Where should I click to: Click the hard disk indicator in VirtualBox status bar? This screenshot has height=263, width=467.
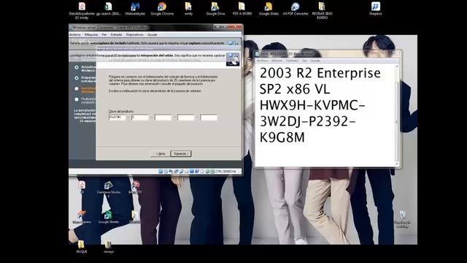click(161, 172)
